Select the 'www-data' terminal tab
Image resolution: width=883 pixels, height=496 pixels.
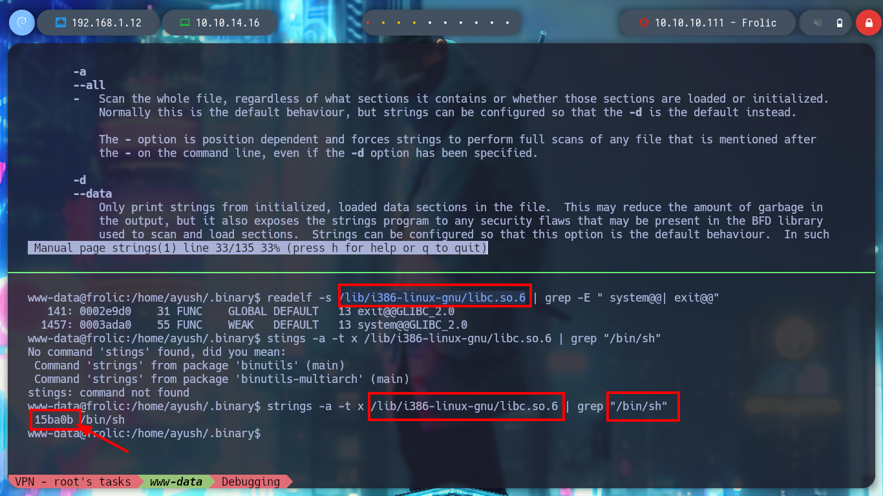tap(176, 482)
